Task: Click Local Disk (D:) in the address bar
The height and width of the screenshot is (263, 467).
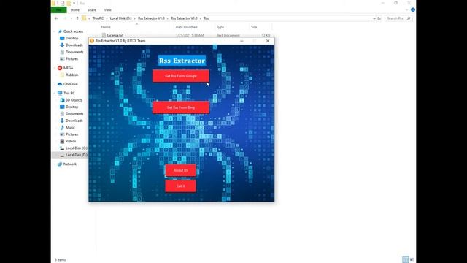Action: point(120,18)
